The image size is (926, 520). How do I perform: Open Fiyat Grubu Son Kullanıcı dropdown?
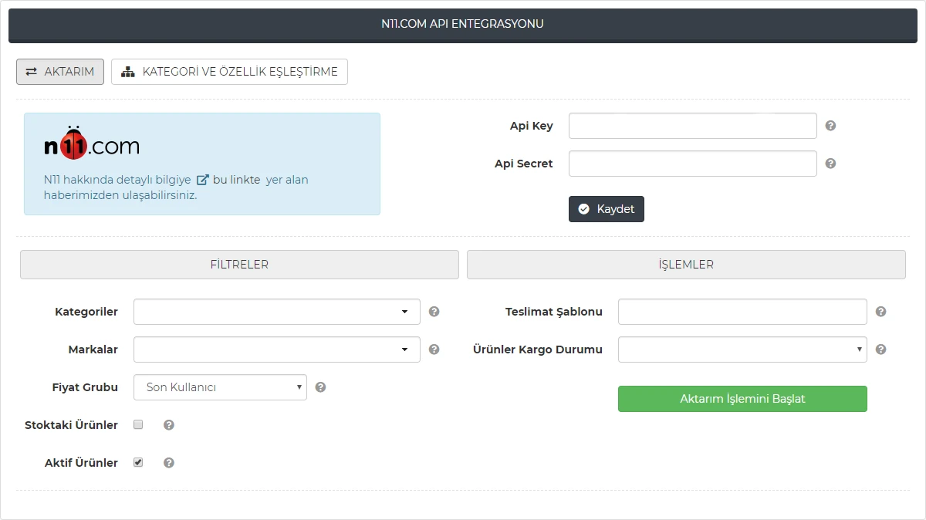coord(220,387)
